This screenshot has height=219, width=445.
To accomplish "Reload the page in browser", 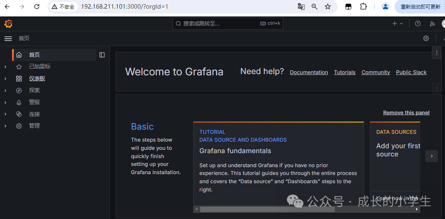I will point(37,7).
